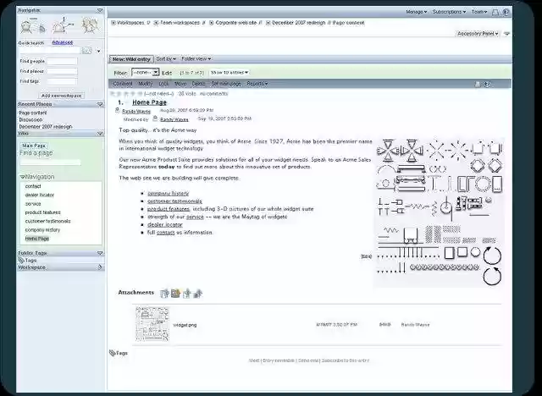This screenshot has width=542, height=396.
Task: Click Set main page in entry toolbar
Action: tap(226, 84)
